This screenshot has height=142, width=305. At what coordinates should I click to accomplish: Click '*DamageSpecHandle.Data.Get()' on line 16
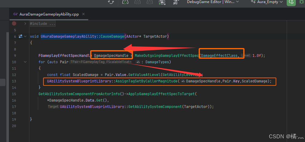[77, 100]
